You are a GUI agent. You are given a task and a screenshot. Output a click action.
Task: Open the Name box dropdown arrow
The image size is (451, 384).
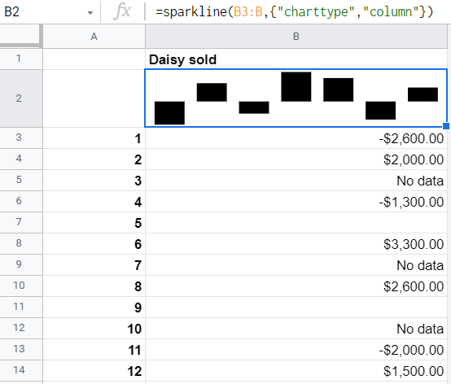tap(90, 13)
